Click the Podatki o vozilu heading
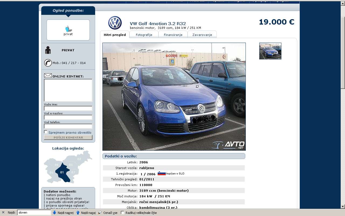The width and height of the screenshot is (345, 216). pos(121,156)
